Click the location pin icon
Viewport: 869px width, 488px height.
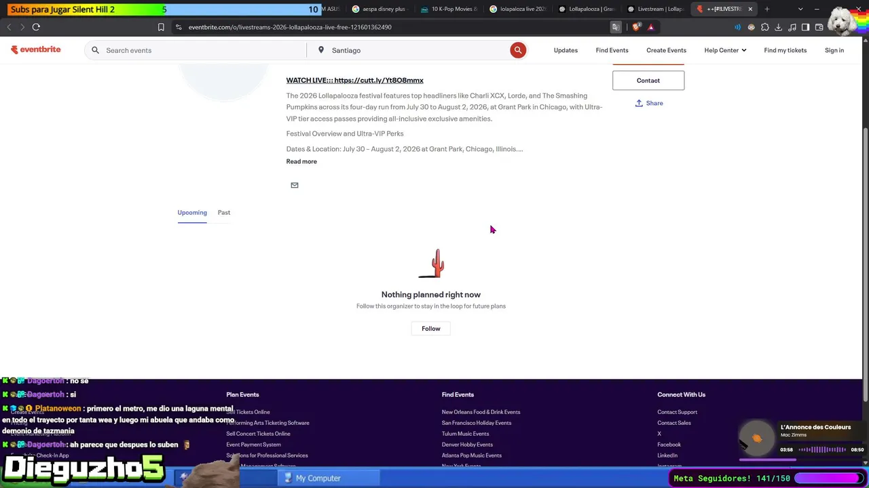pos(320,50)
